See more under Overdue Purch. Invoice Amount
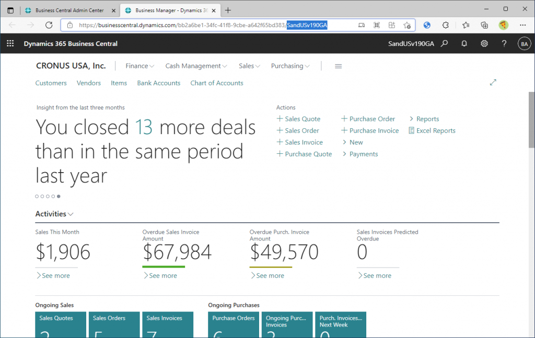Screen dimensions: 535x338 point(267,275)
